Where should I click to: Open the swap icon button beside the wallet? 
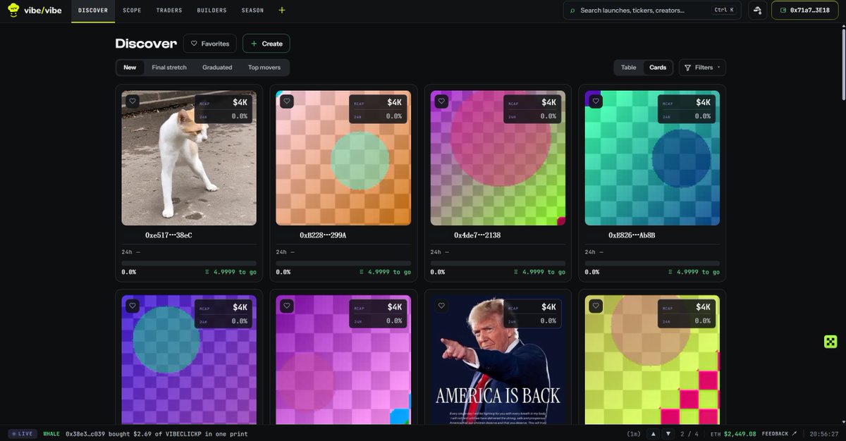(x=758, y=11)
